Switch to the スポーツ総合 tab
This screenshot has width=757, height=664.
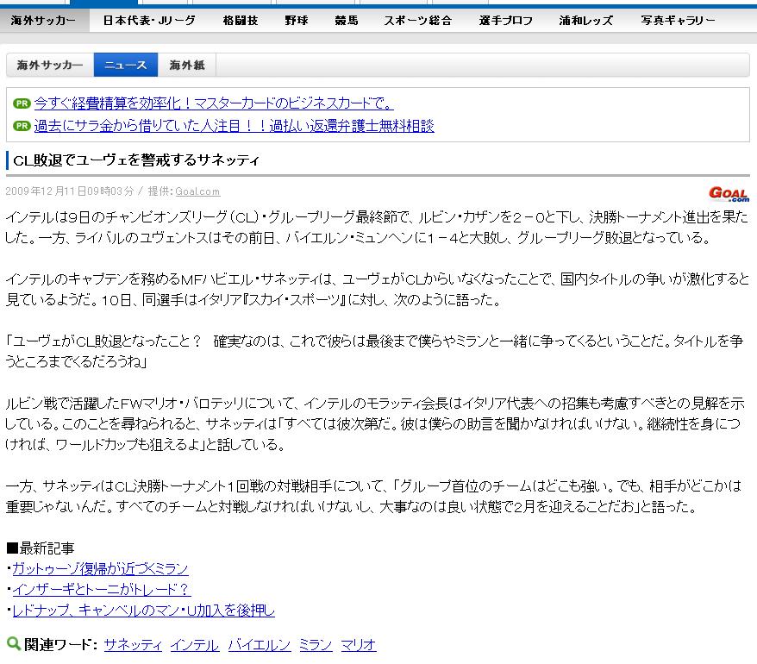pos(417,21)
